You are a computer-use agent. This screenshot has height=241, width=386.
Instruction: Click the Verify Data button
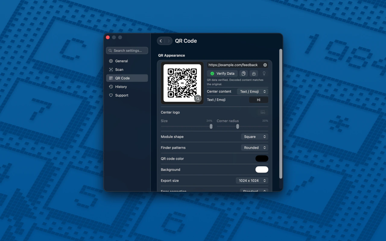click(222, 74)
